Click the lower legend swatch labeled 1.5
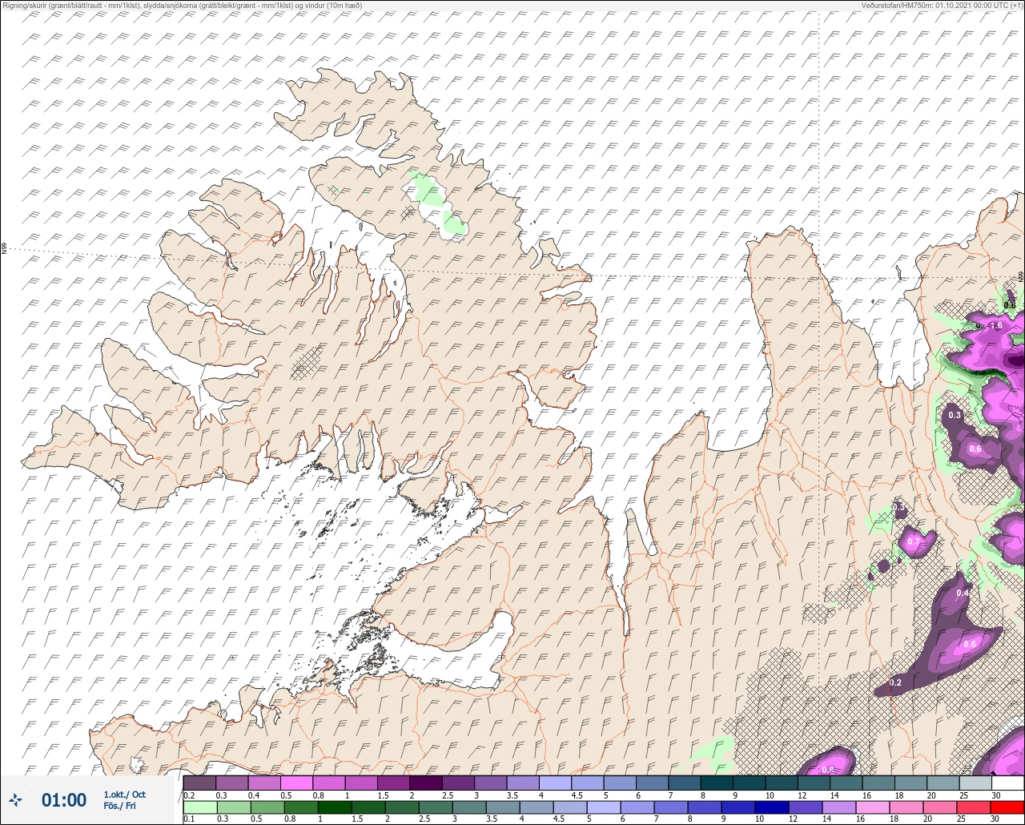This screenshot has width=1025, height=825. 368,807
